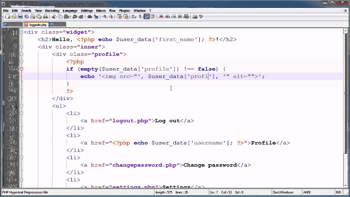Cut selection with the scissors icon
350x197 pixels.
point(54,17)
